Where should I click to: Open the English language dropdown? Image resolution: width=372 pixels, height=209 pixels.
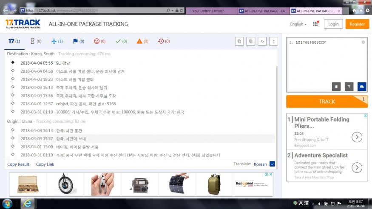tap(298, 24)
